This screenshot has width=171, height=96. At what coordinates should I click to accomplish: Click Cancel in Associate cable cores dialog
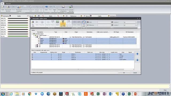click(135, 73)
